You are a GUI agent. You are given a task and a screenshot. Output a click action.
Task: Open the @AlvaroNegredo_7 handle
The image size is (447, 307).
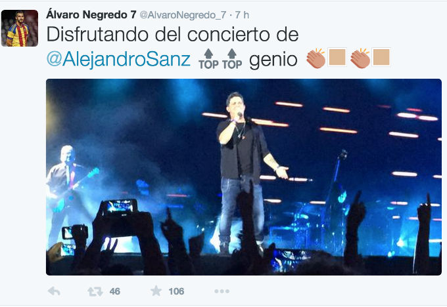(x=183, y=15)
